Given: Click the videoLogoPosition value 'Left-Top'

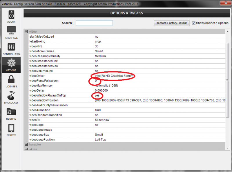Looking at the screenshot, I should tap(100, 140).
